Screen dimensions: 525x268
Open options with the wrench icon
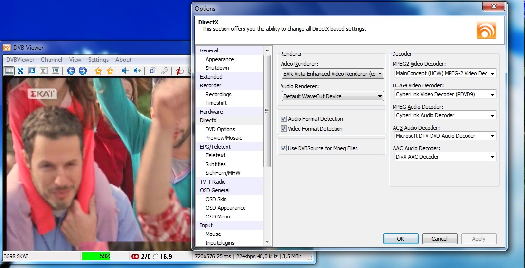tap(165, 71)
